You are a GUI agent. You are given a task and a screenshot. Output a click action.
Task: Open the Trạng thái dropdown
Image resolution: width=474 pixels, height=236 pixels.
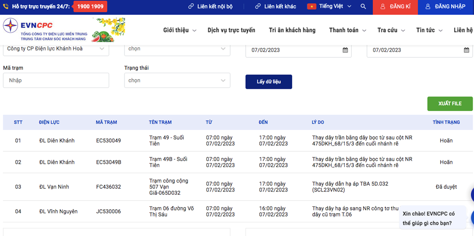(x=177, y=81)
